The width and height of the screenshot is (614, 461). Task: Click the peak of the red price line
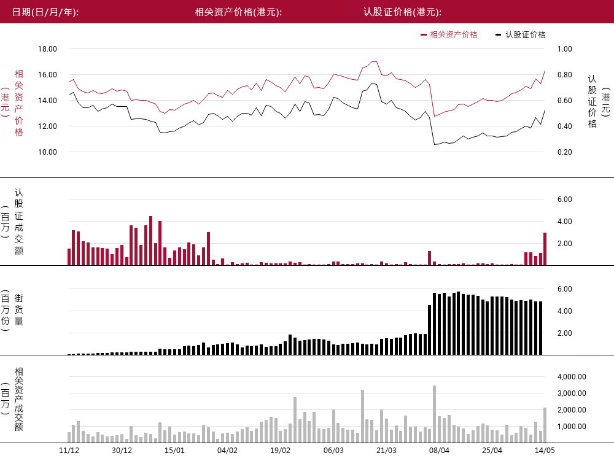pyautogui.click(x=374, y=61)
